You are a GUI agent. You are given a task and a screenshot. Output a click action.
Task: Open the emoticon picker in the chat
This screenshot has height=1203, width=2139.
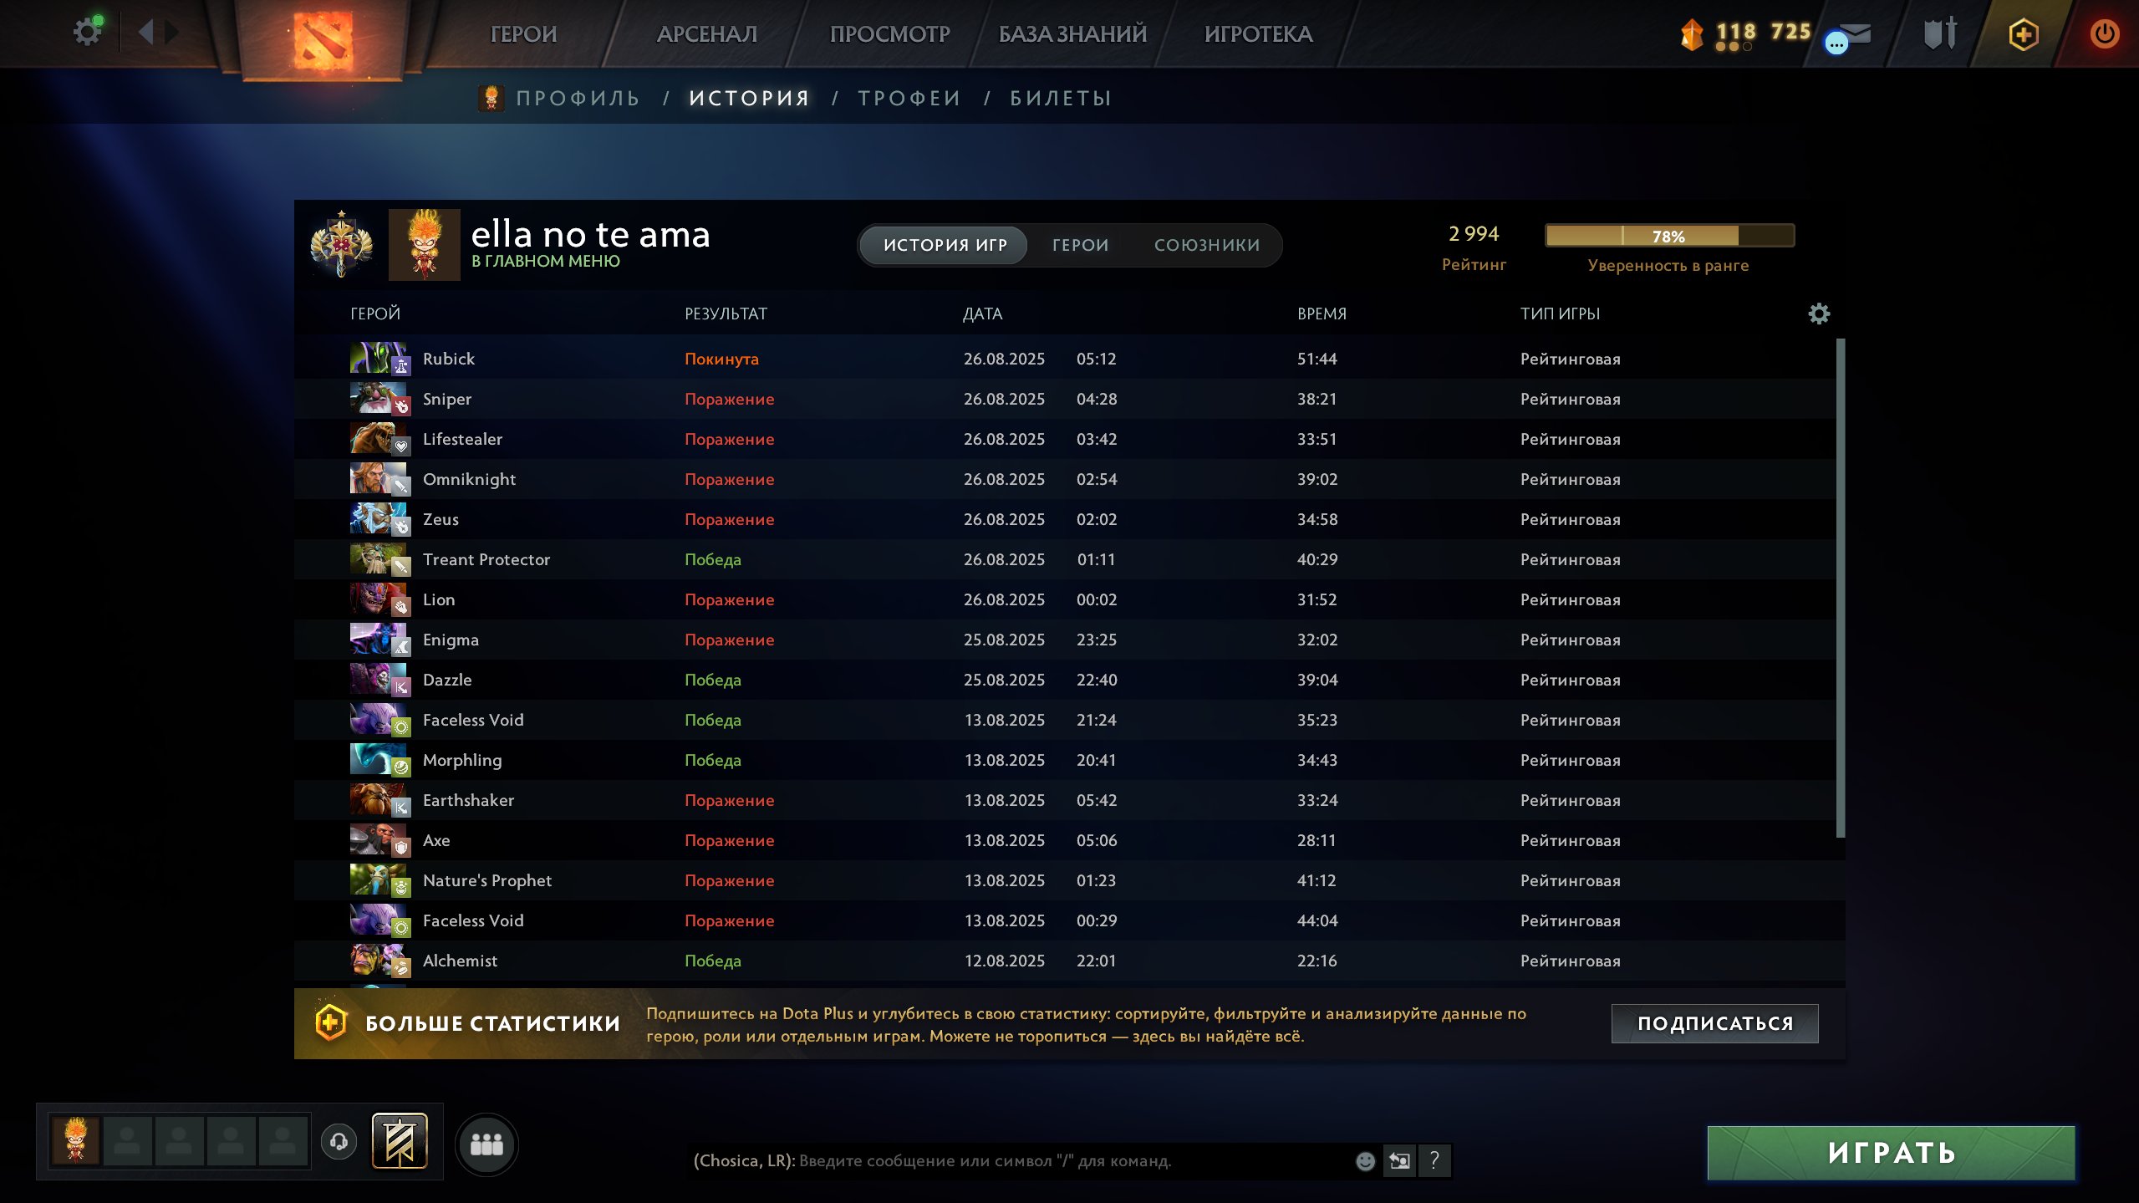click(1365, 1160)
